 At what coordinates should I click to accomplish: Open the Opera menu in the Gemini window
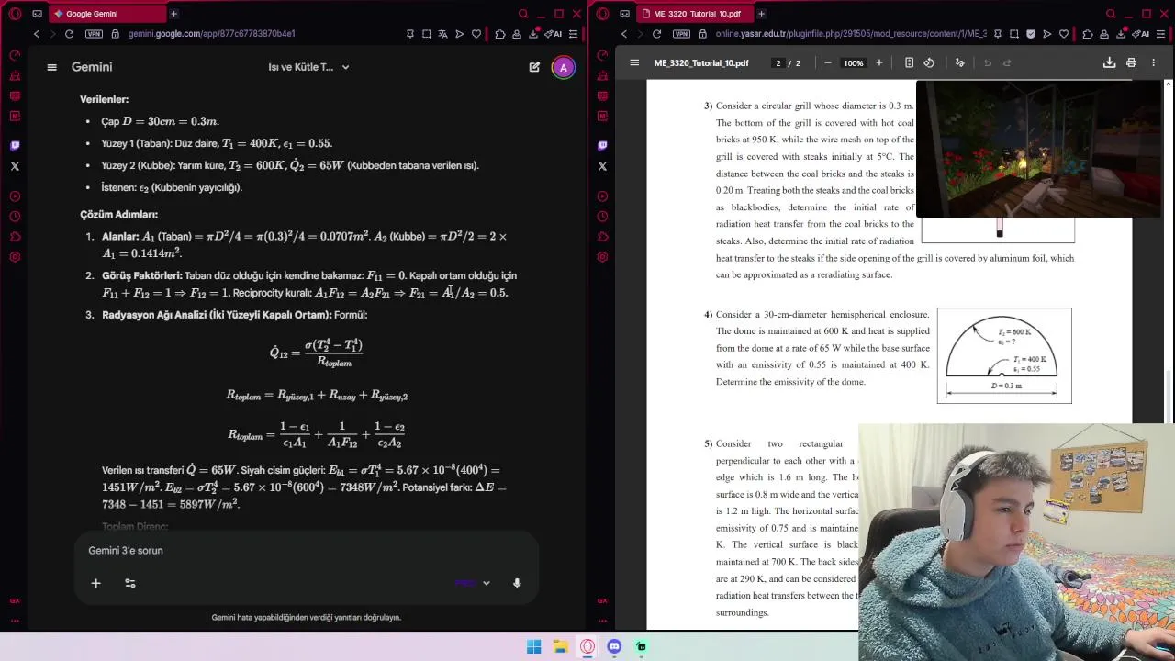tap(15, 14)
